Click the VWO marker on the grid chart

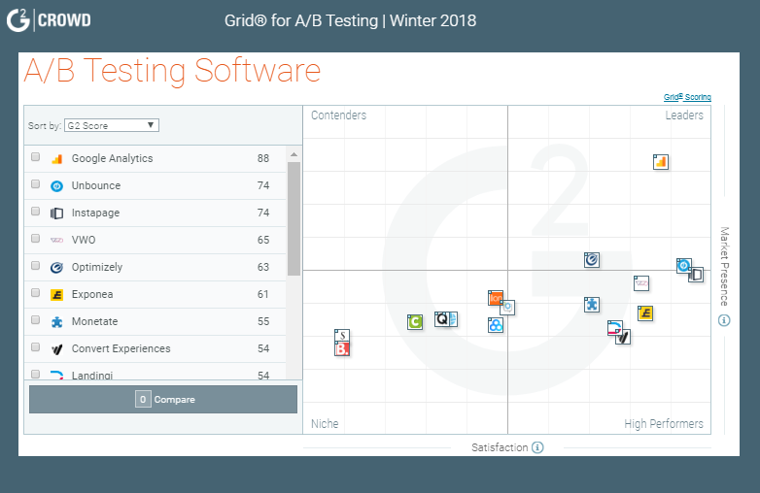(x=641, y=283)
